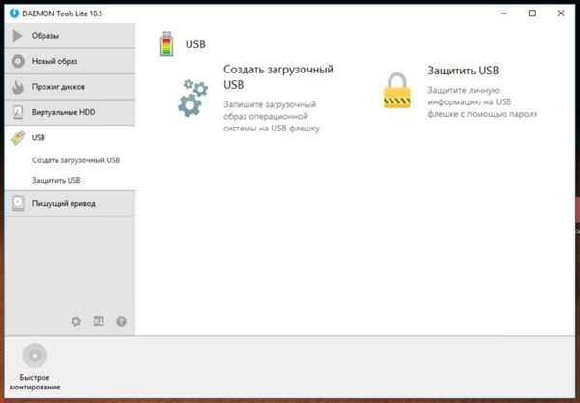Click the gears icon for bootable USB
The width and height of the screenshot is (580, 403).
pyautogui.click(x=192, y=98)
